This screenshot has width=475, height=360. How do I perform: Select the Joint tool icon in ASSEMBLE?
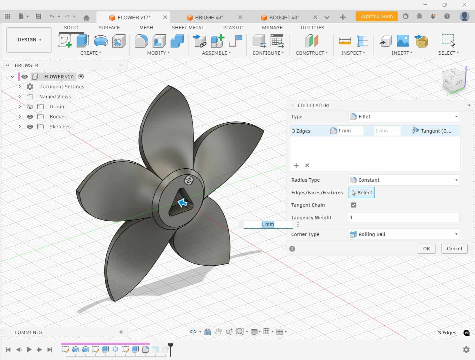click(x=235, y=41)
